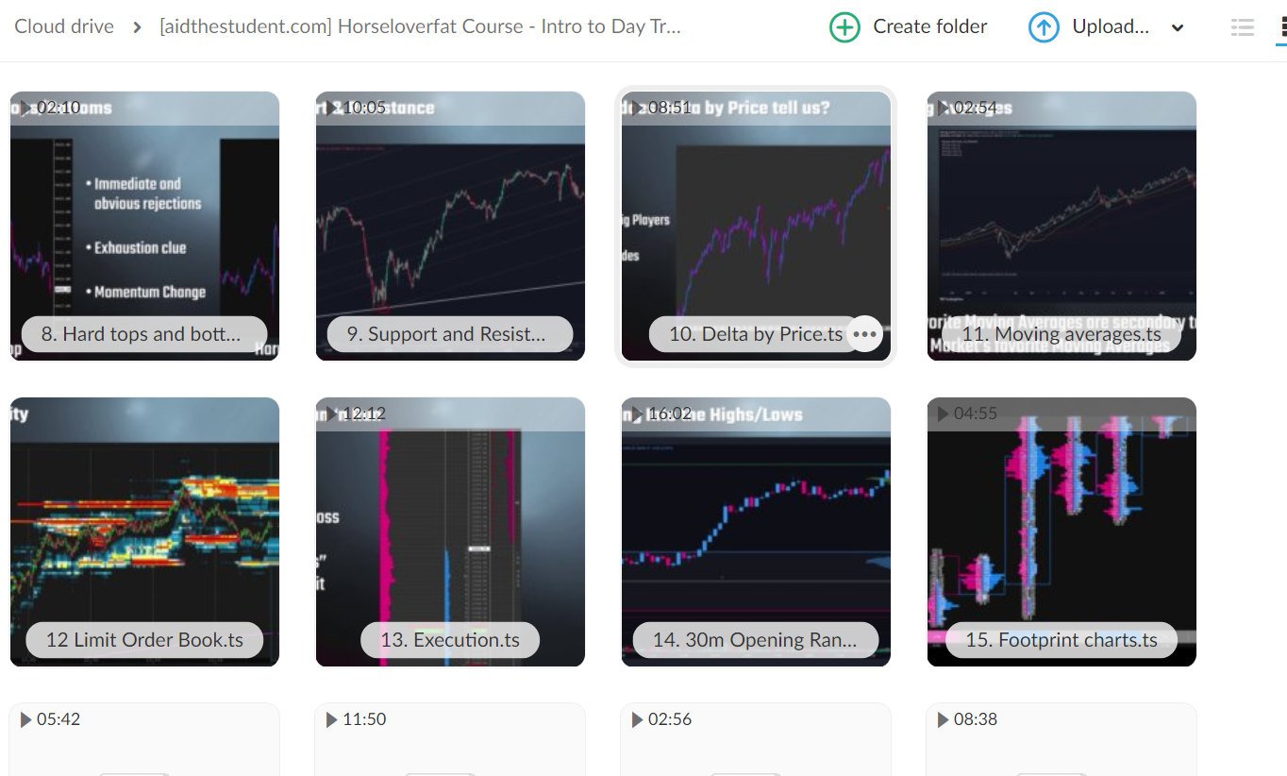The image size is (1287, 776).
Task: Expand the Upload options chevron
Action: click(x=1177, y=27)
